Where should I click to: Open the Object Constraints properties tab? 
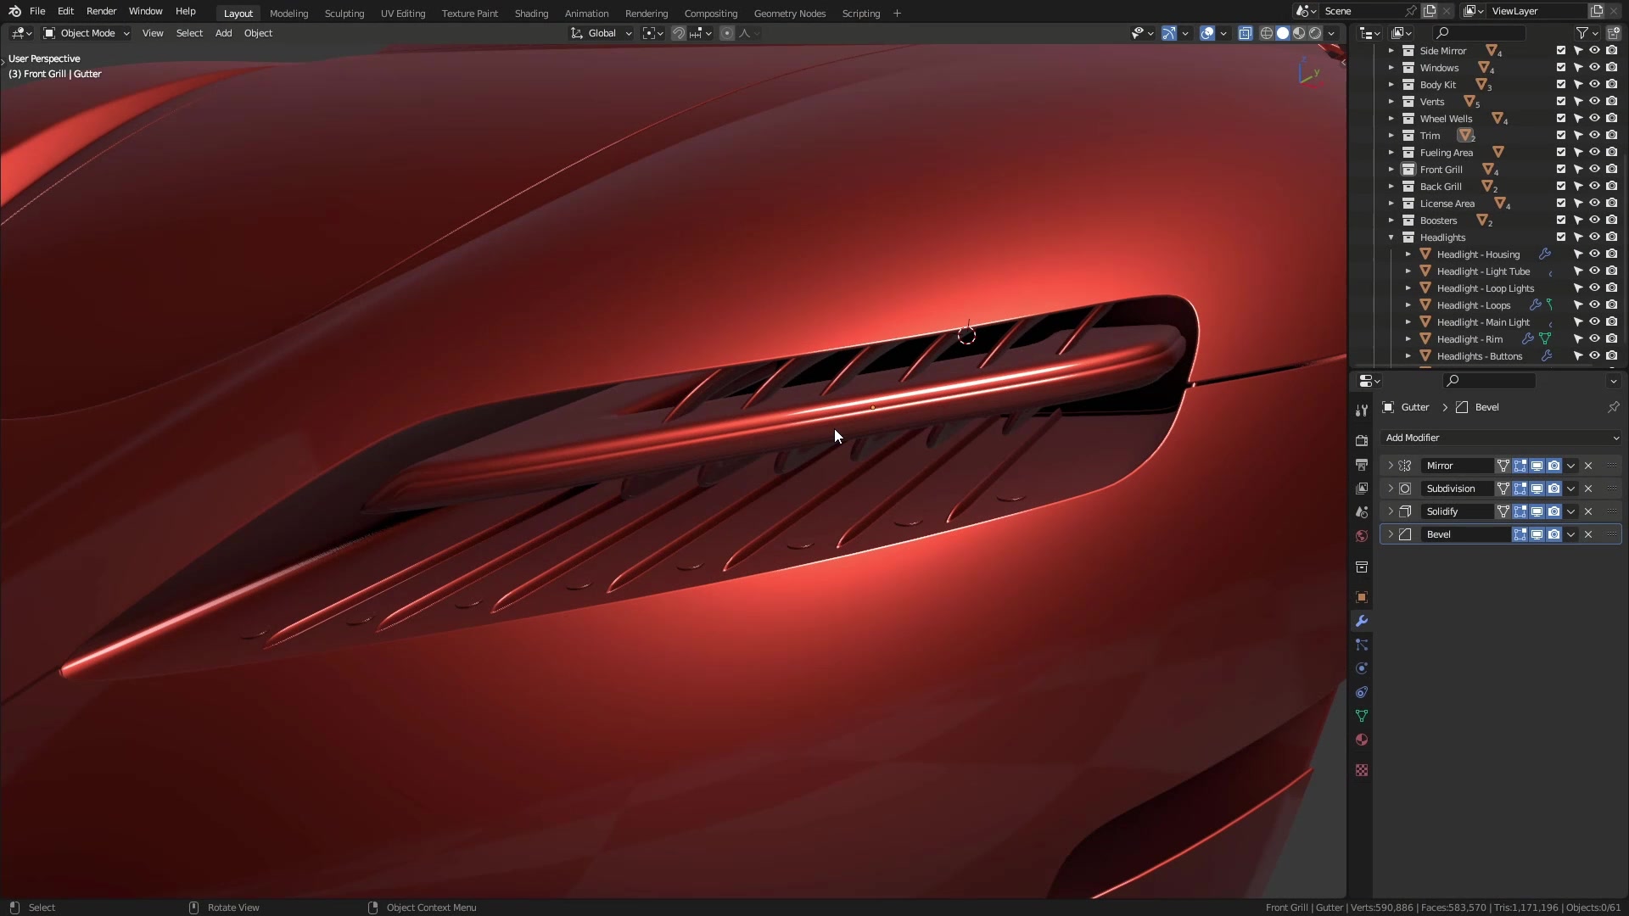[1362, 692]
